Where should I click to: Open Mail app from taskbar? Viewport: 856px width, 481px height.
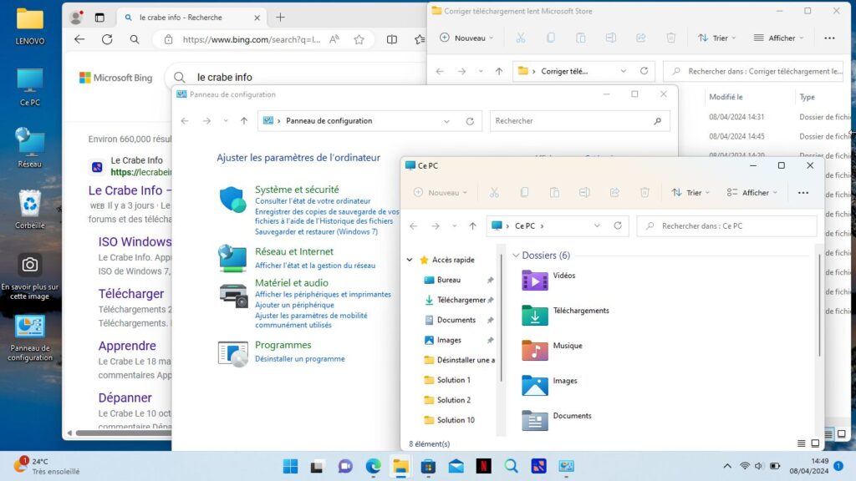[456, 466]
